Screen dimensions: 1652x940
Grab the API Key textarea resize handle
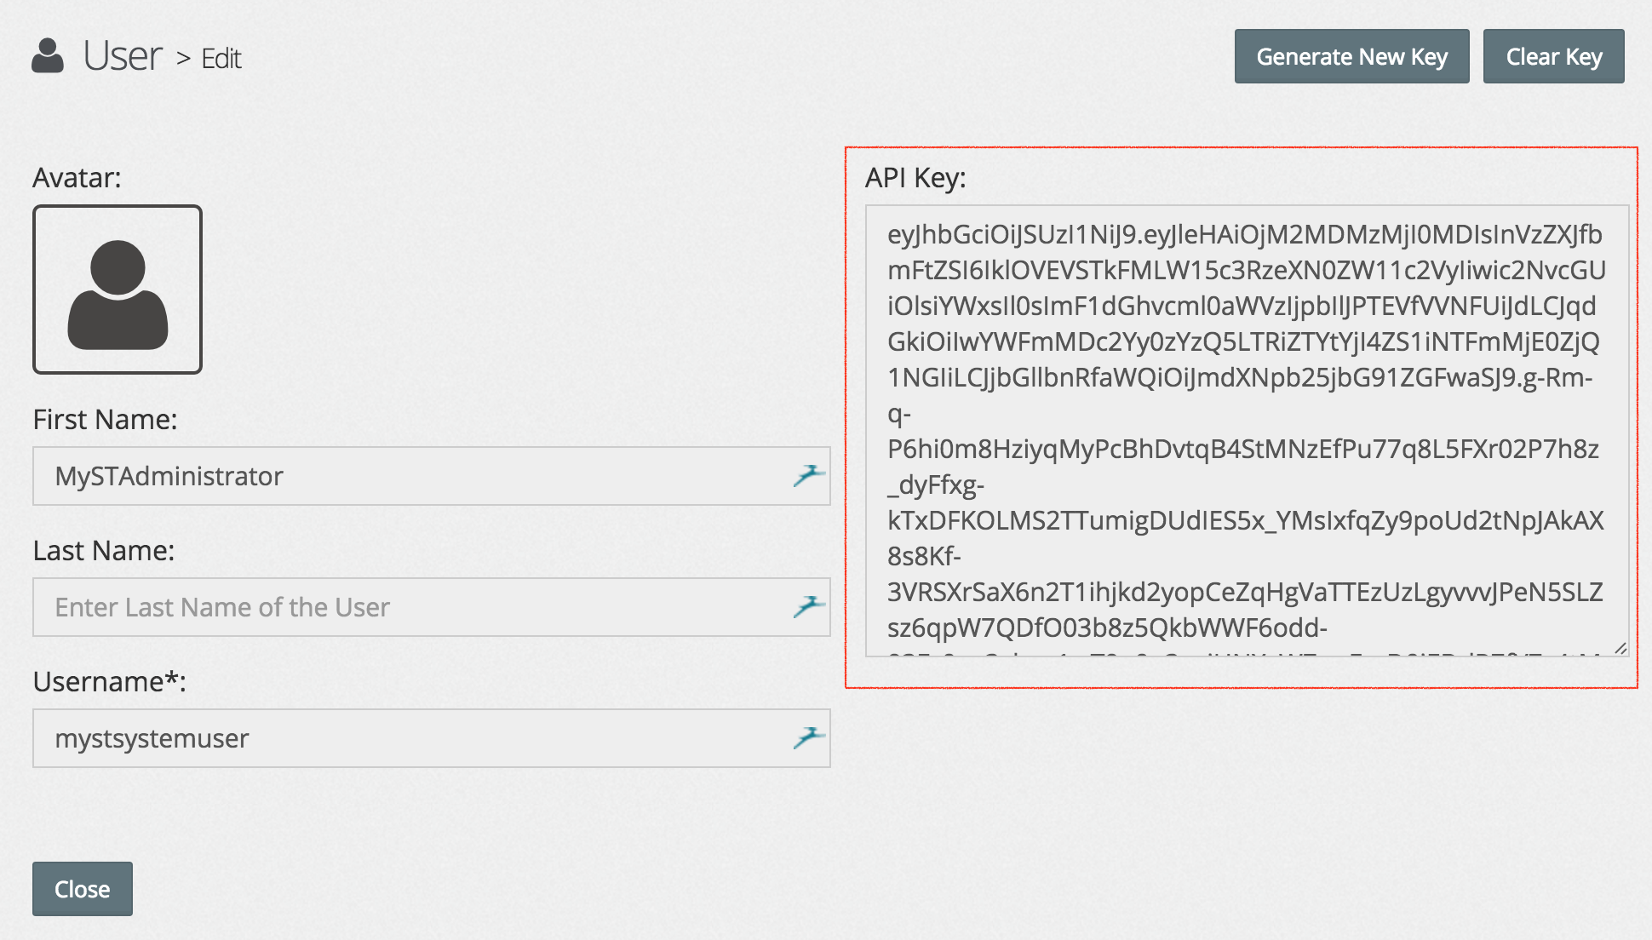pyautogui.click(x=1620, y=649)
